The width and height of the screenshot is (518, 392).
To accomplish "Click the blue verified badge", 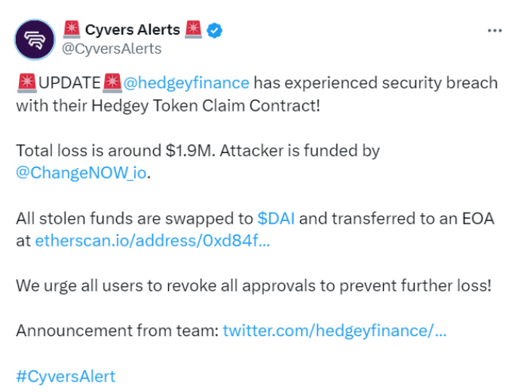I will pyautogui.click(x=214, y=31).
